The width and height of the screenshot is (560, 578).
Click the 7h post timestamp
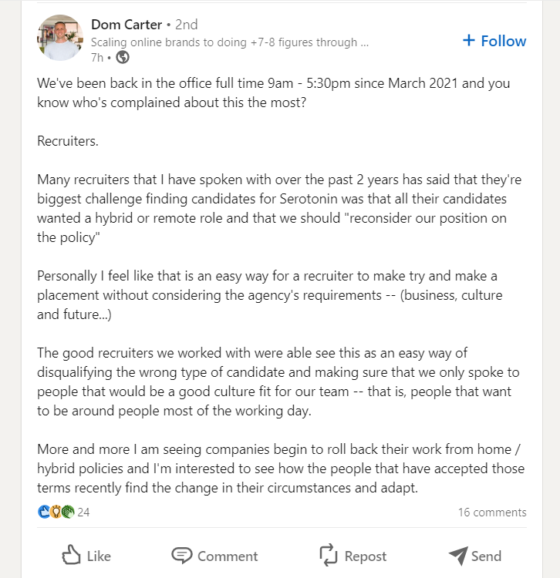point(97,58)
